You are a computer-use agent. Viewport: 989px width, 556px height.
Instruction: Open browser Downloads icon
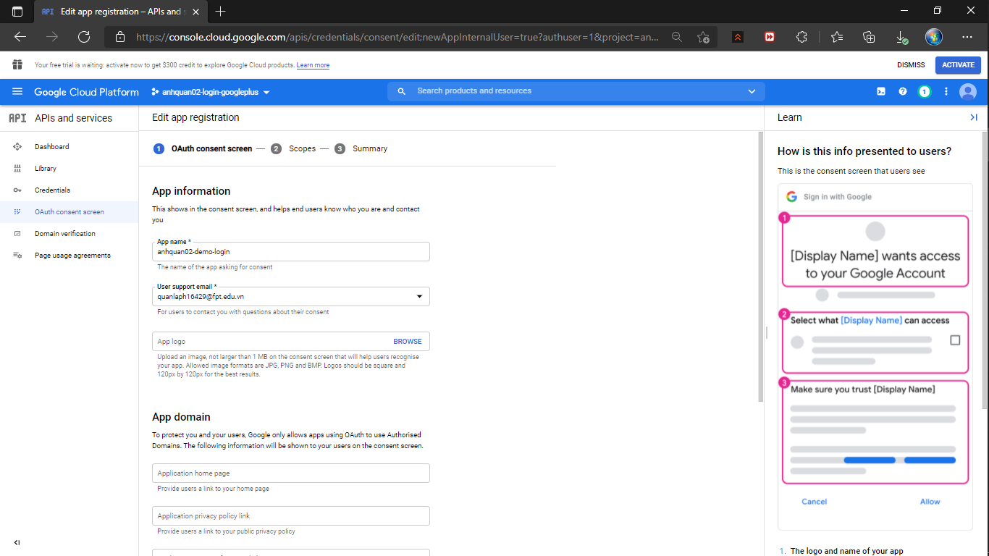pos(901,37)
